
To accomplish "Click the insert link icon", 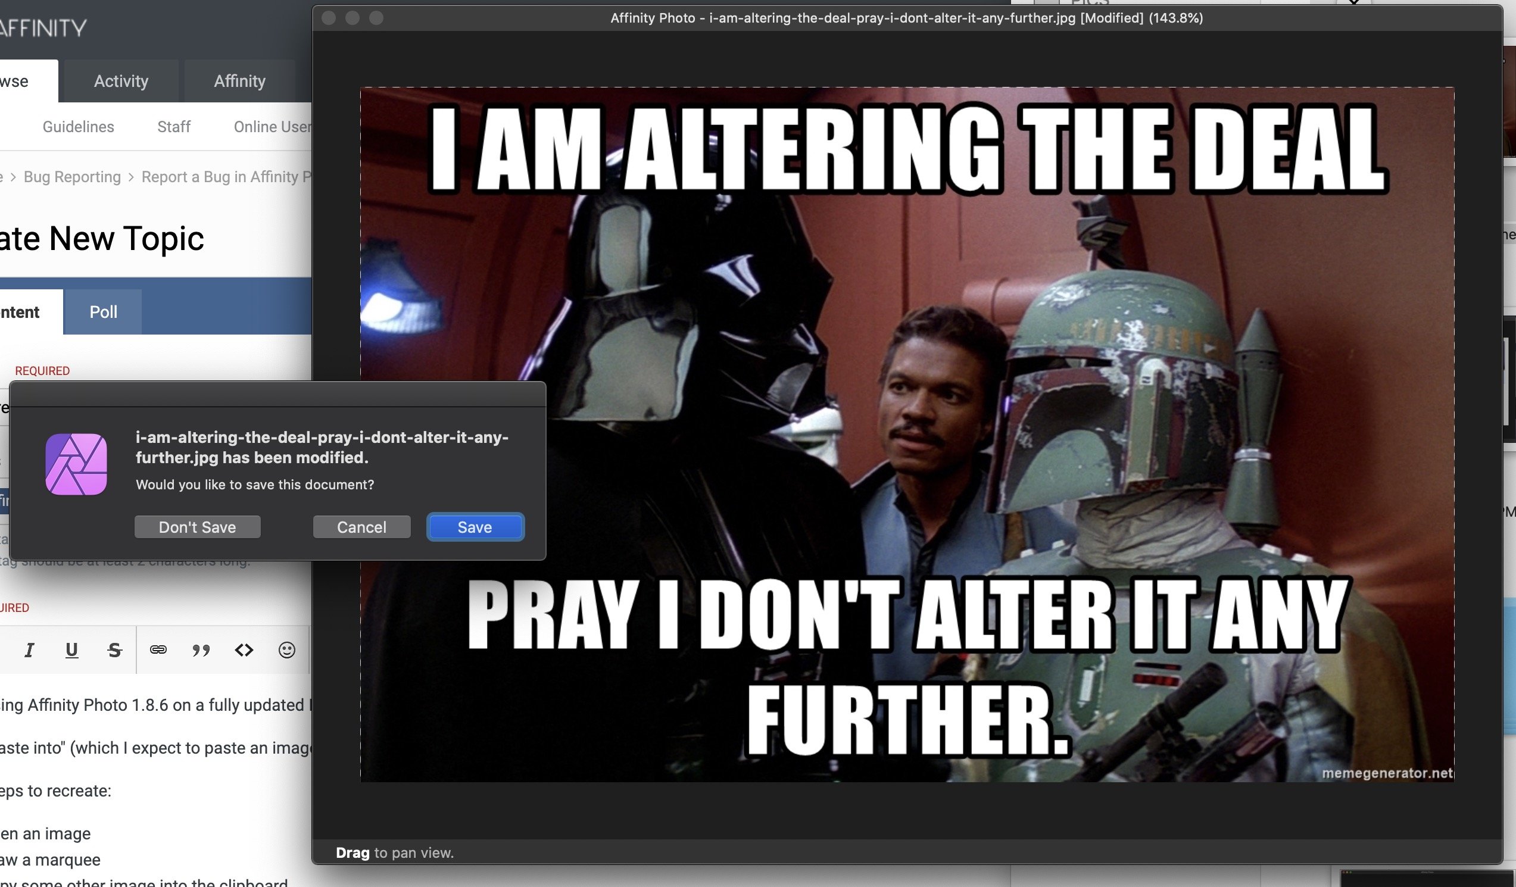I will coord(158,649).
